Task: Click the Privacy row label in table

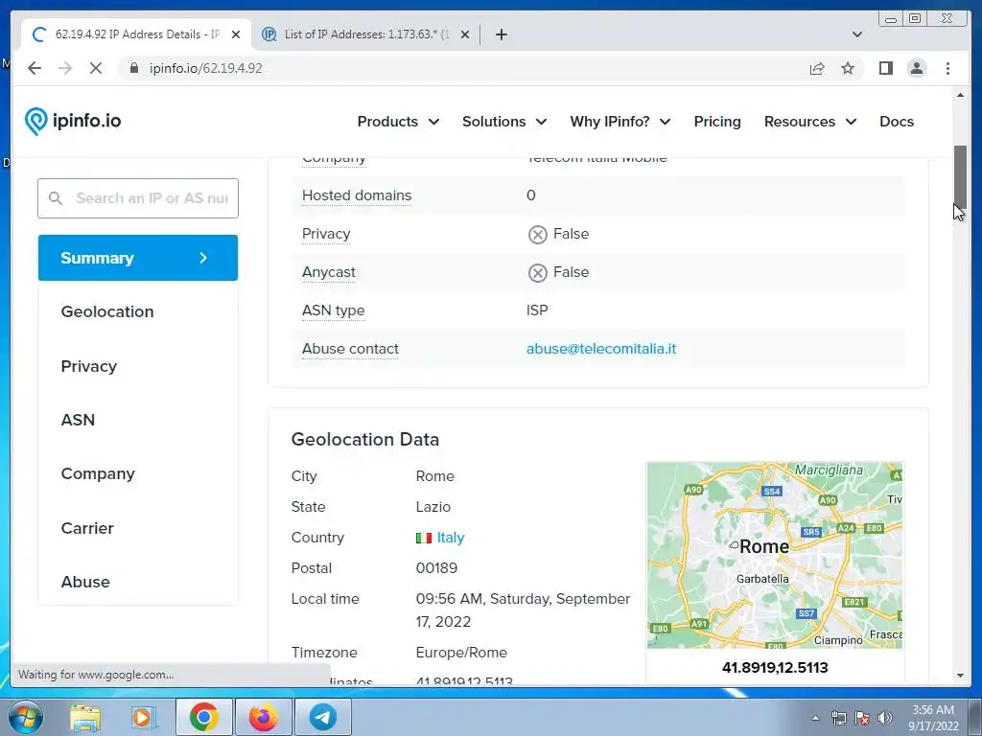Action: click(x=326, y=234)
